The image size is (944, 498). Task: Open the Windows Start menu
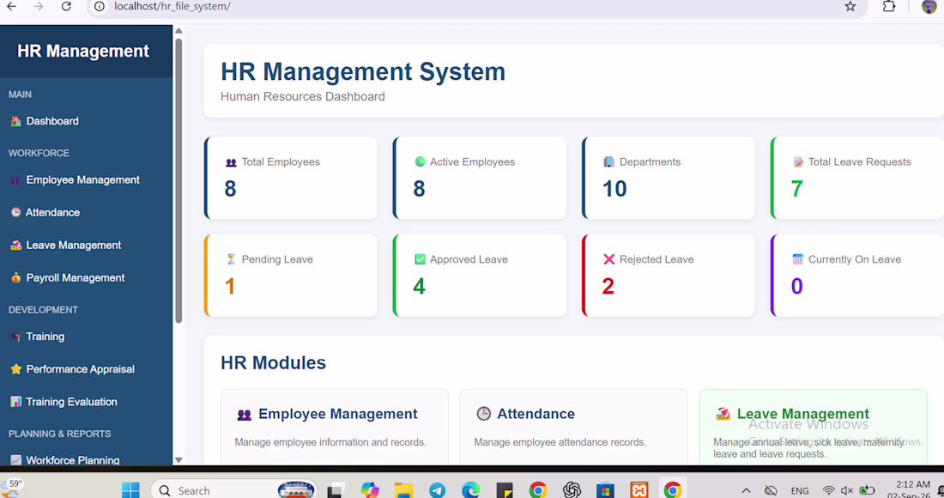pos(130,490)
